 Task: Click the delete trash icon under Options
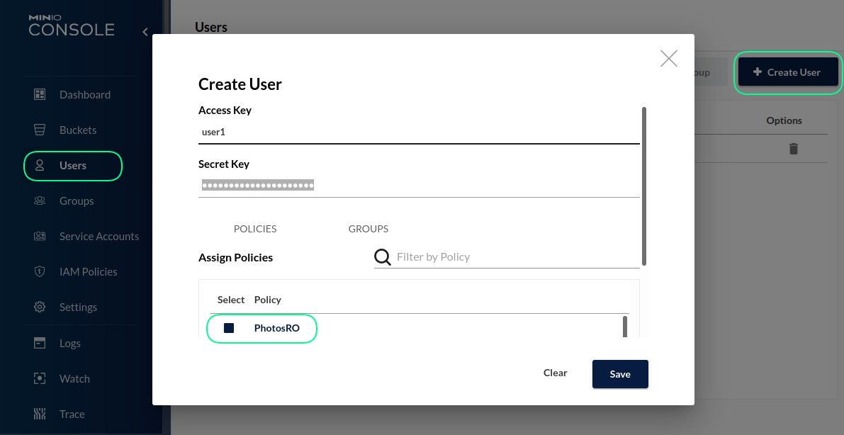coord(793,149)
